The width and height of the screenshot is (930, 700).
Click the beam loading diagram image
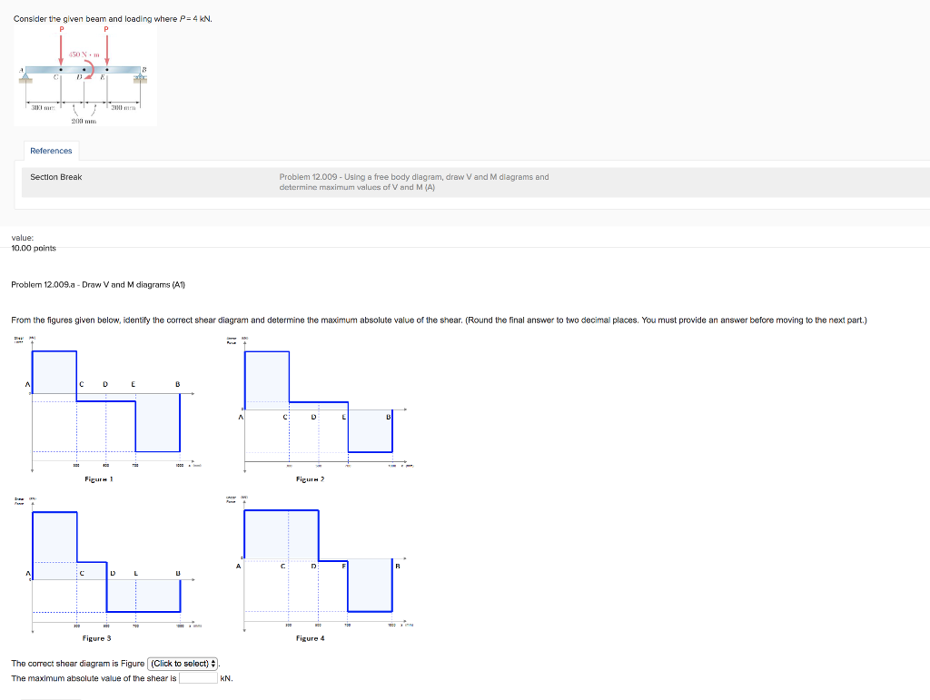[85, 75]
